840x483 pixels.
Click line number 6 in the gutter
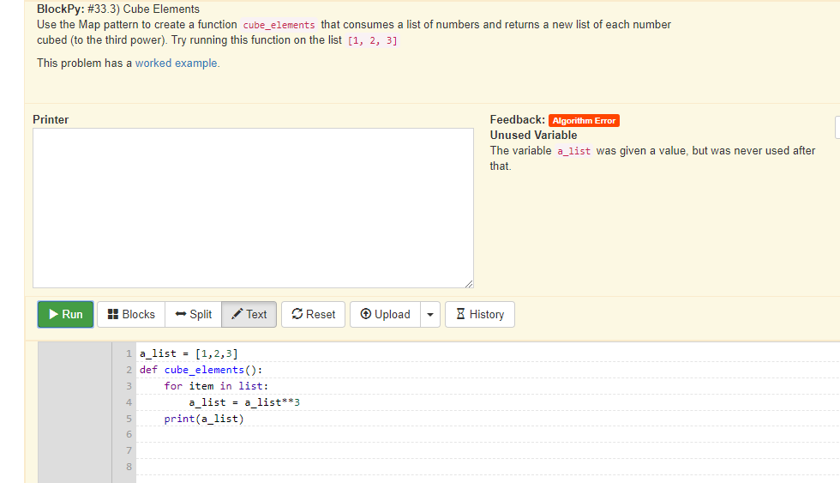[129, 434]
